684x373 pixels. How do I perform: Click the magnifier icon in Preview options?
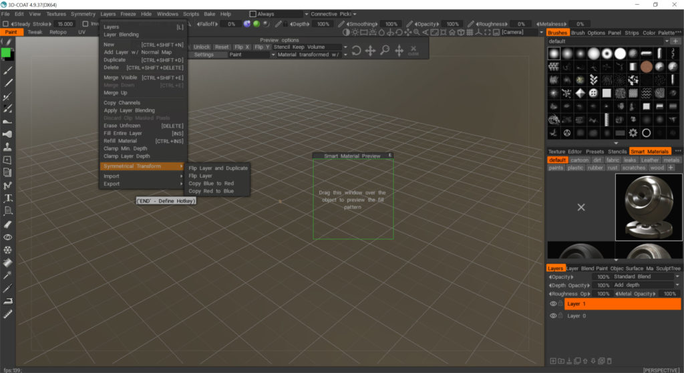click(385, 51)
